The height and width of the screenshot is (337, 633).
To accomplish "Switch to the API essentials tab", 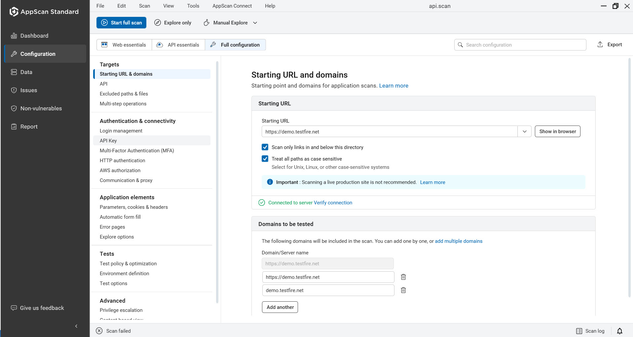I will point(178,45).
